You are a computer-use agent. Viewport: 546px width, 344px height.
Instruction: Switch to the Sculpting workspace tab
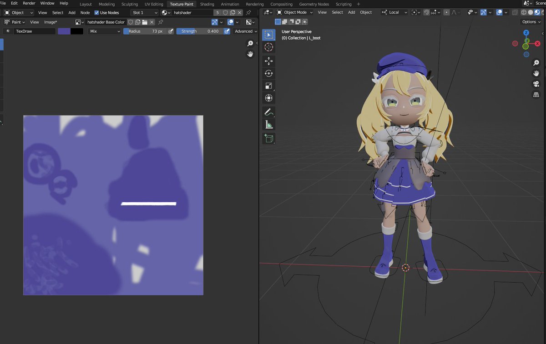[130, 4]
